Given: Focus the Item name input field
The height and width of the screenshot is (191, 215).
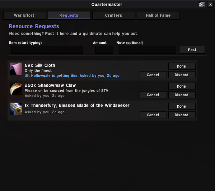Looking at the screenshot, I should pos(47,50).
